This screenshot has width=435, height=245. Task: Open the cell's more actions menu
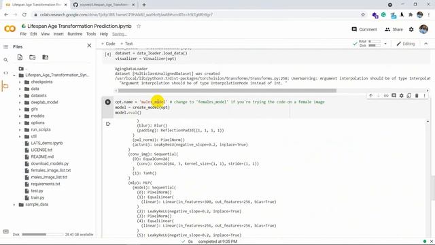424,95
